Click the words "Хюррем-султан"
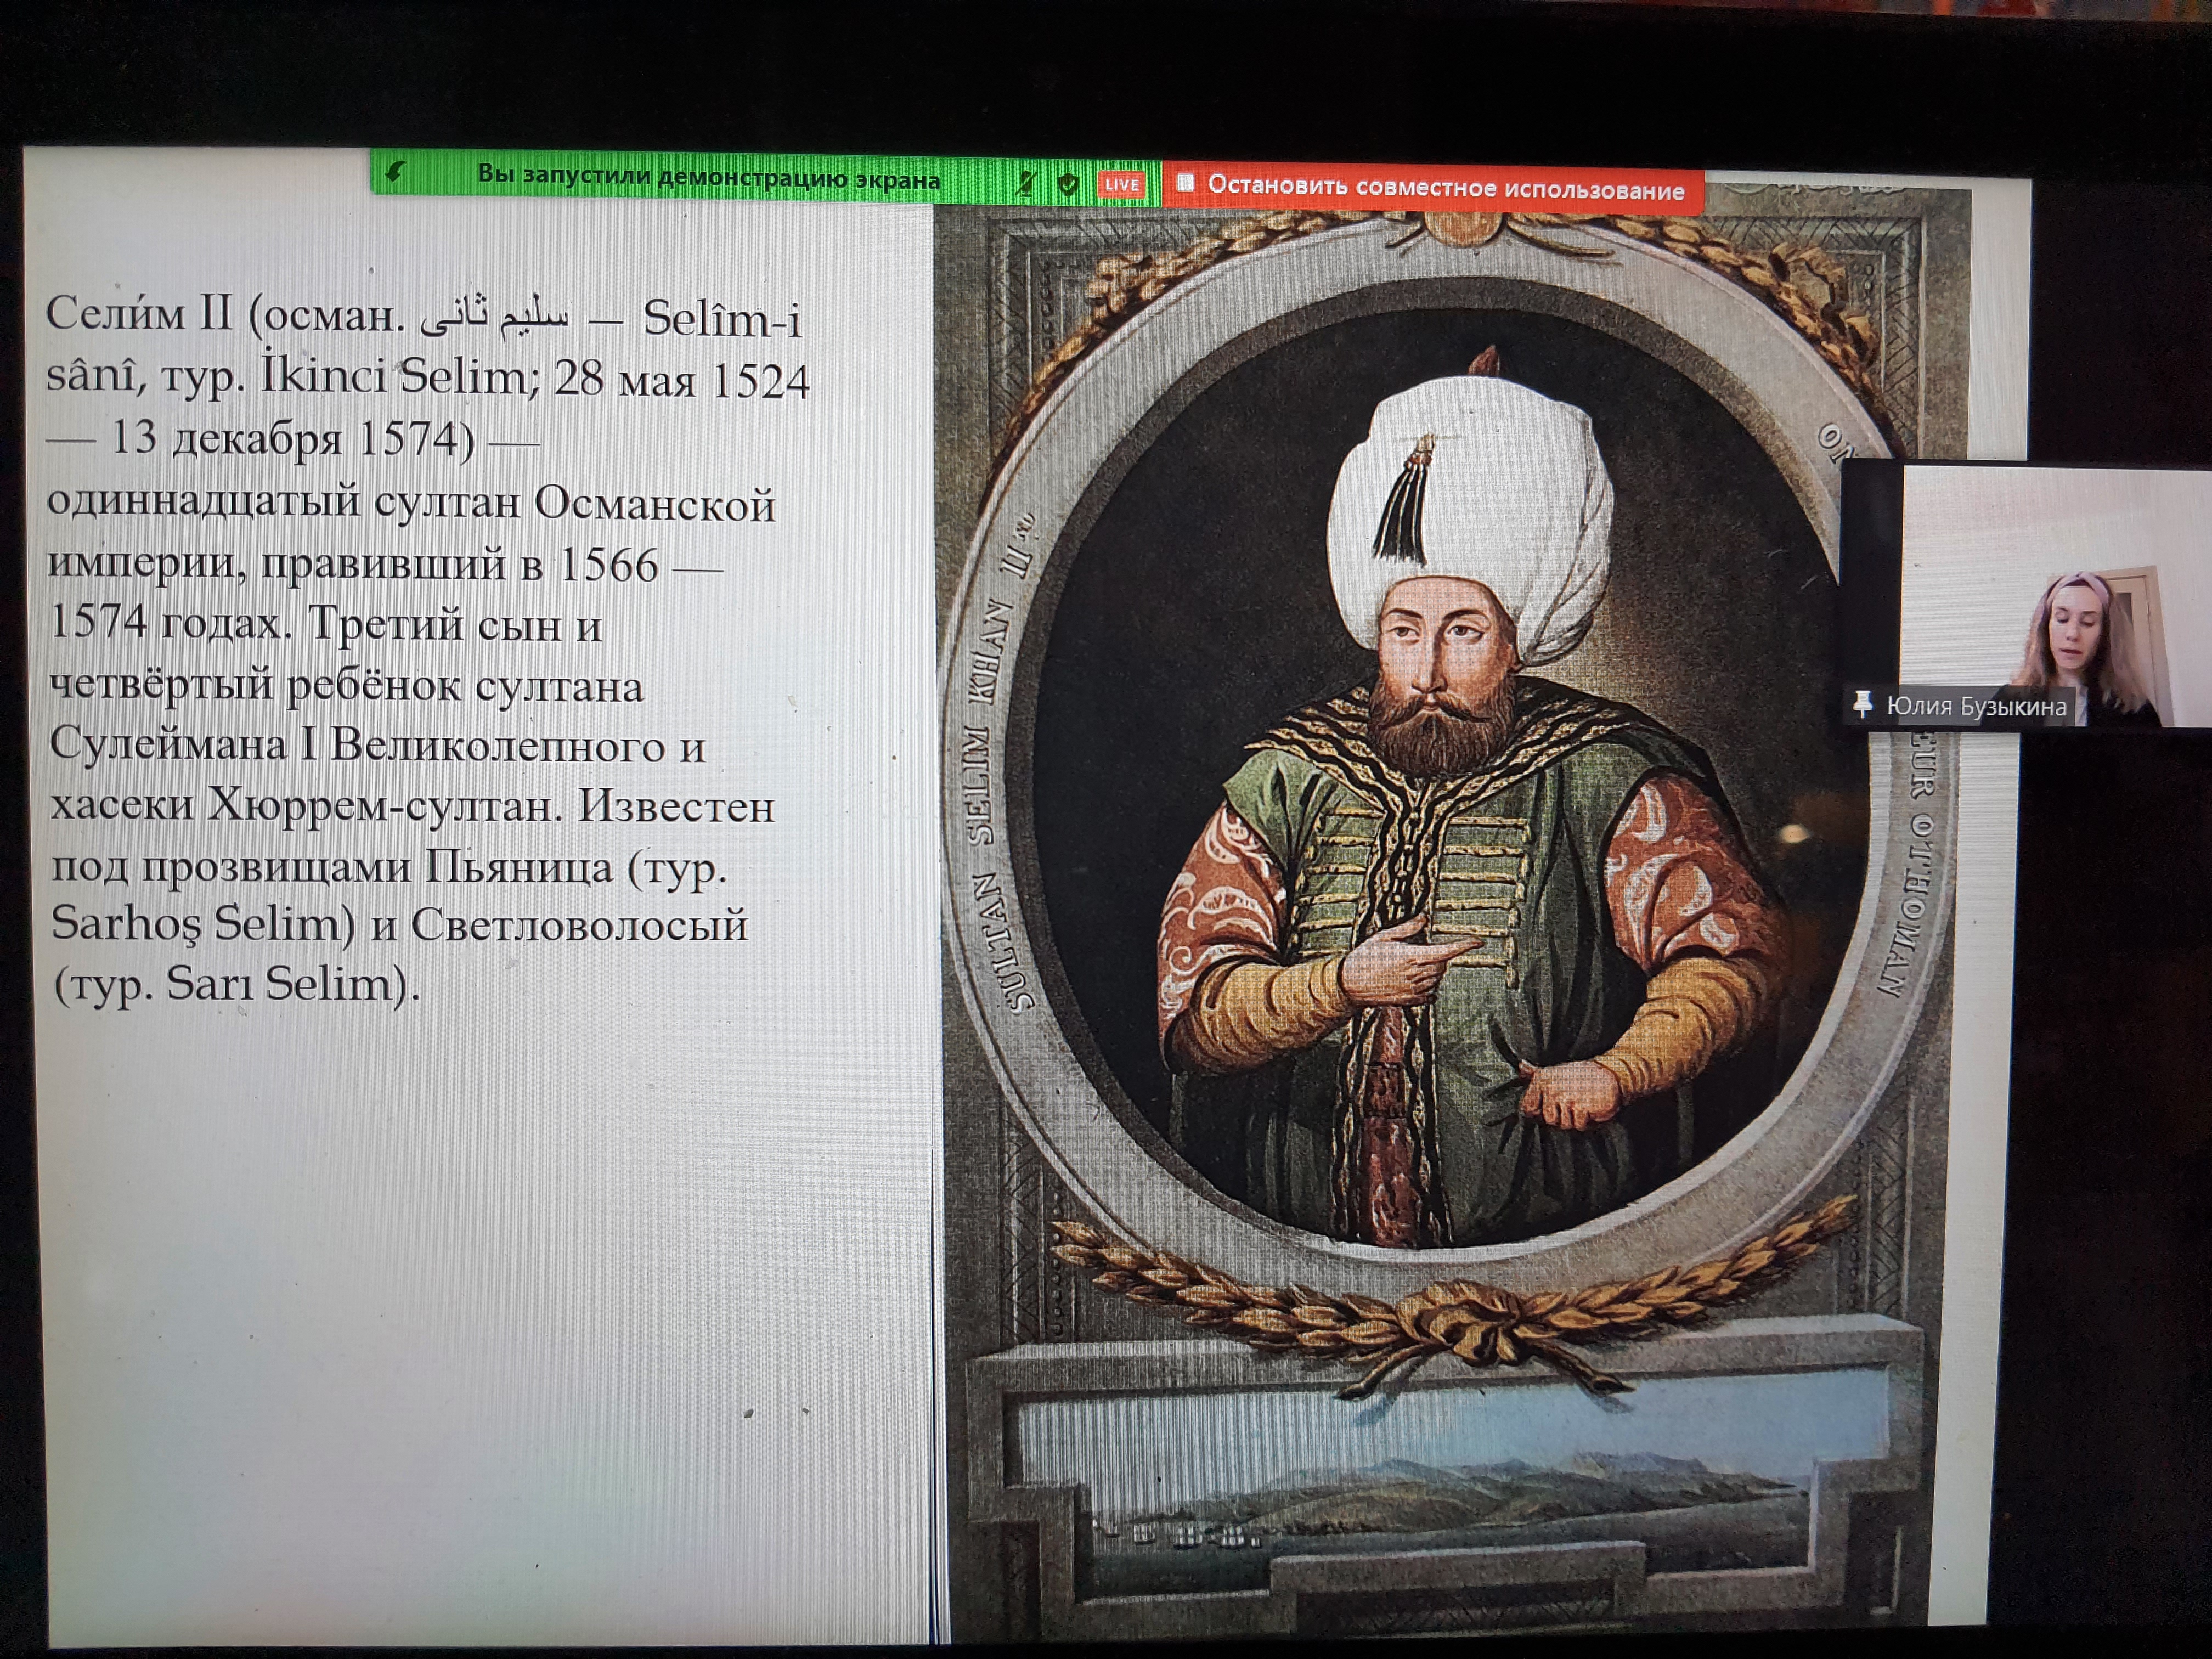This screenshot has height=1659, width=2212. click(380, 805)
